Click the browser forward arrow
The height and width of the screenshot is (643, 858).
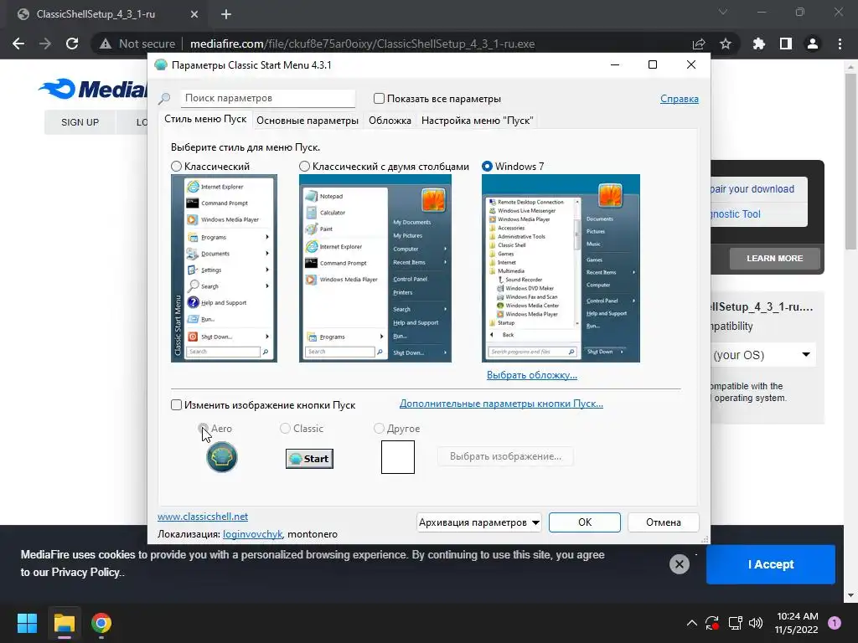(x=45, y=44)
